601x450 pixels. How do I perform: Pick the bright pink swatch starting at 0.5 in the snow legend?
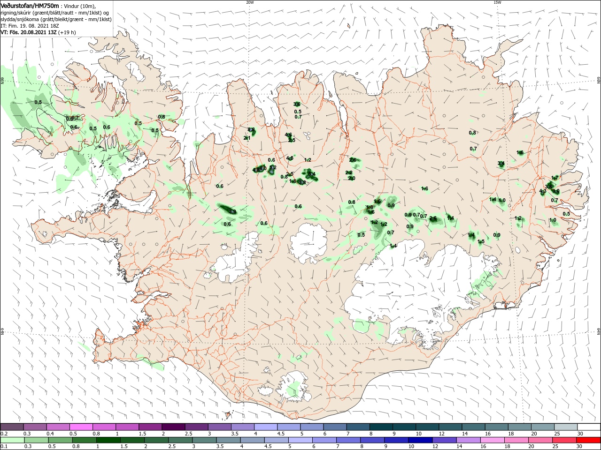(x=81, y=427)
